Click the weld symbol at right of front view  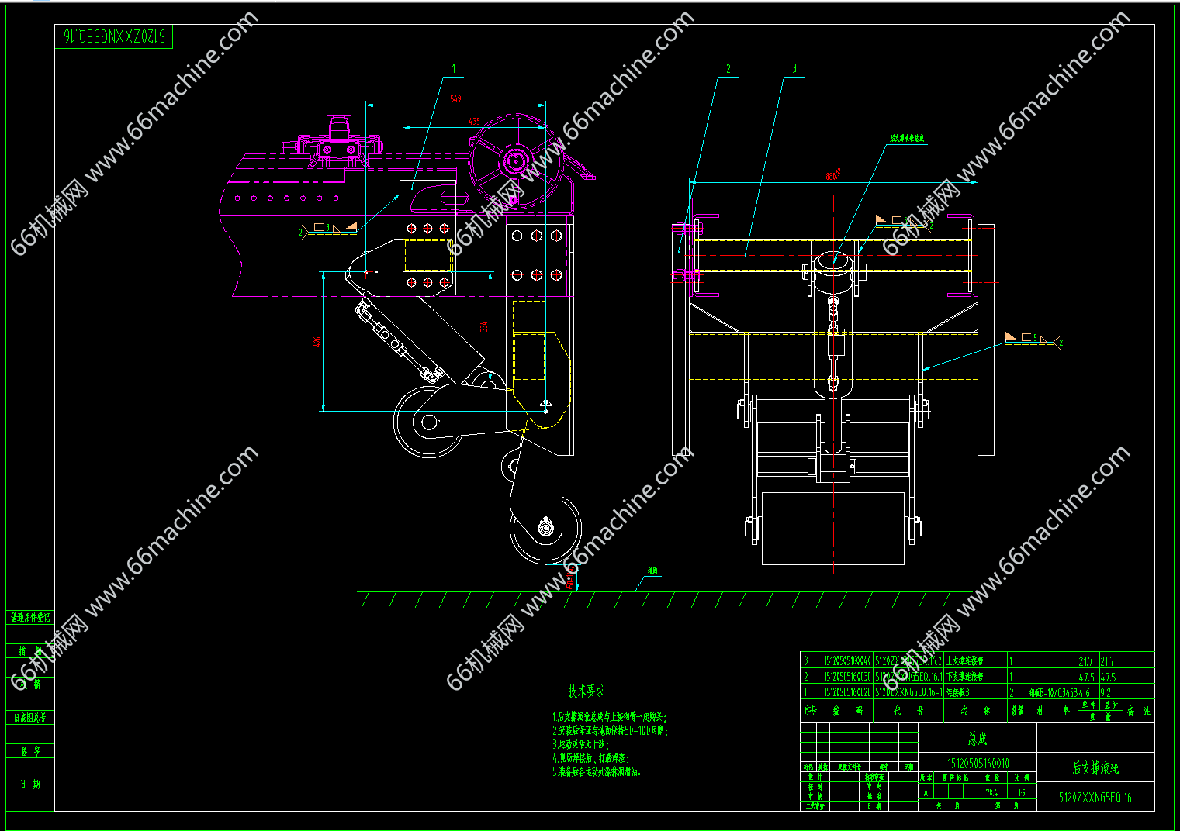[1032, 338]
